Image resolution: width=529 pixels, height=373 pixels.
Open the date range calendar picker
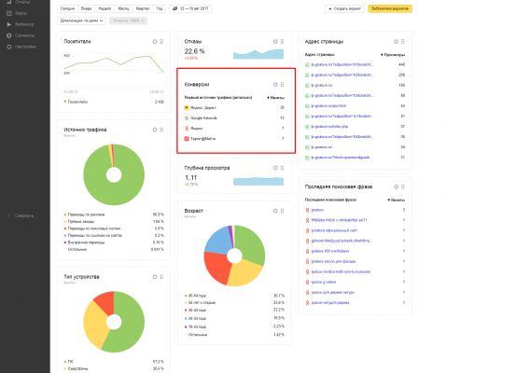[190, 8]
